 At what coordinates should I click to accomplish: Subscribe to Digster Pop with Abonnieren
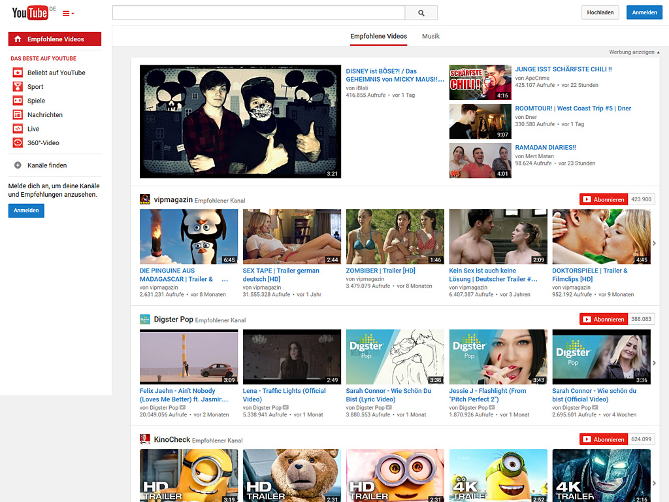(604, 319)
